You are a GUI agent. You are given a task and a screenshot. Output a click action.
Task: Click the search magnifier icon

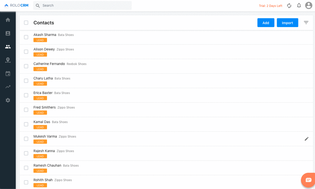coord(38,6)
